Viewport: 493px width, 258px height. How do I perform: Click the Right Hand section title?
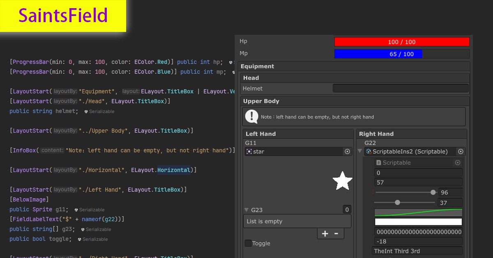pos(376,134)
